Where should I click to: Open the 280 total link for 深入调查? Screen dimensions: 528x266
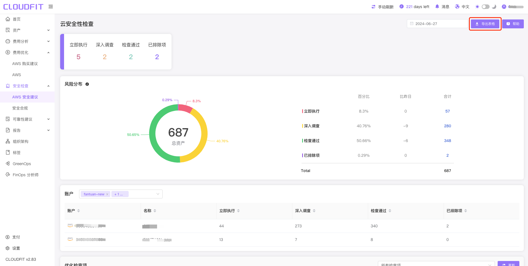point(448,126)
